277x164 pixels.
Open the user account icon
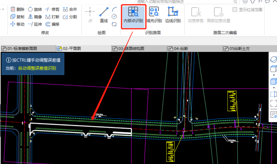click(x=245, y=1)
